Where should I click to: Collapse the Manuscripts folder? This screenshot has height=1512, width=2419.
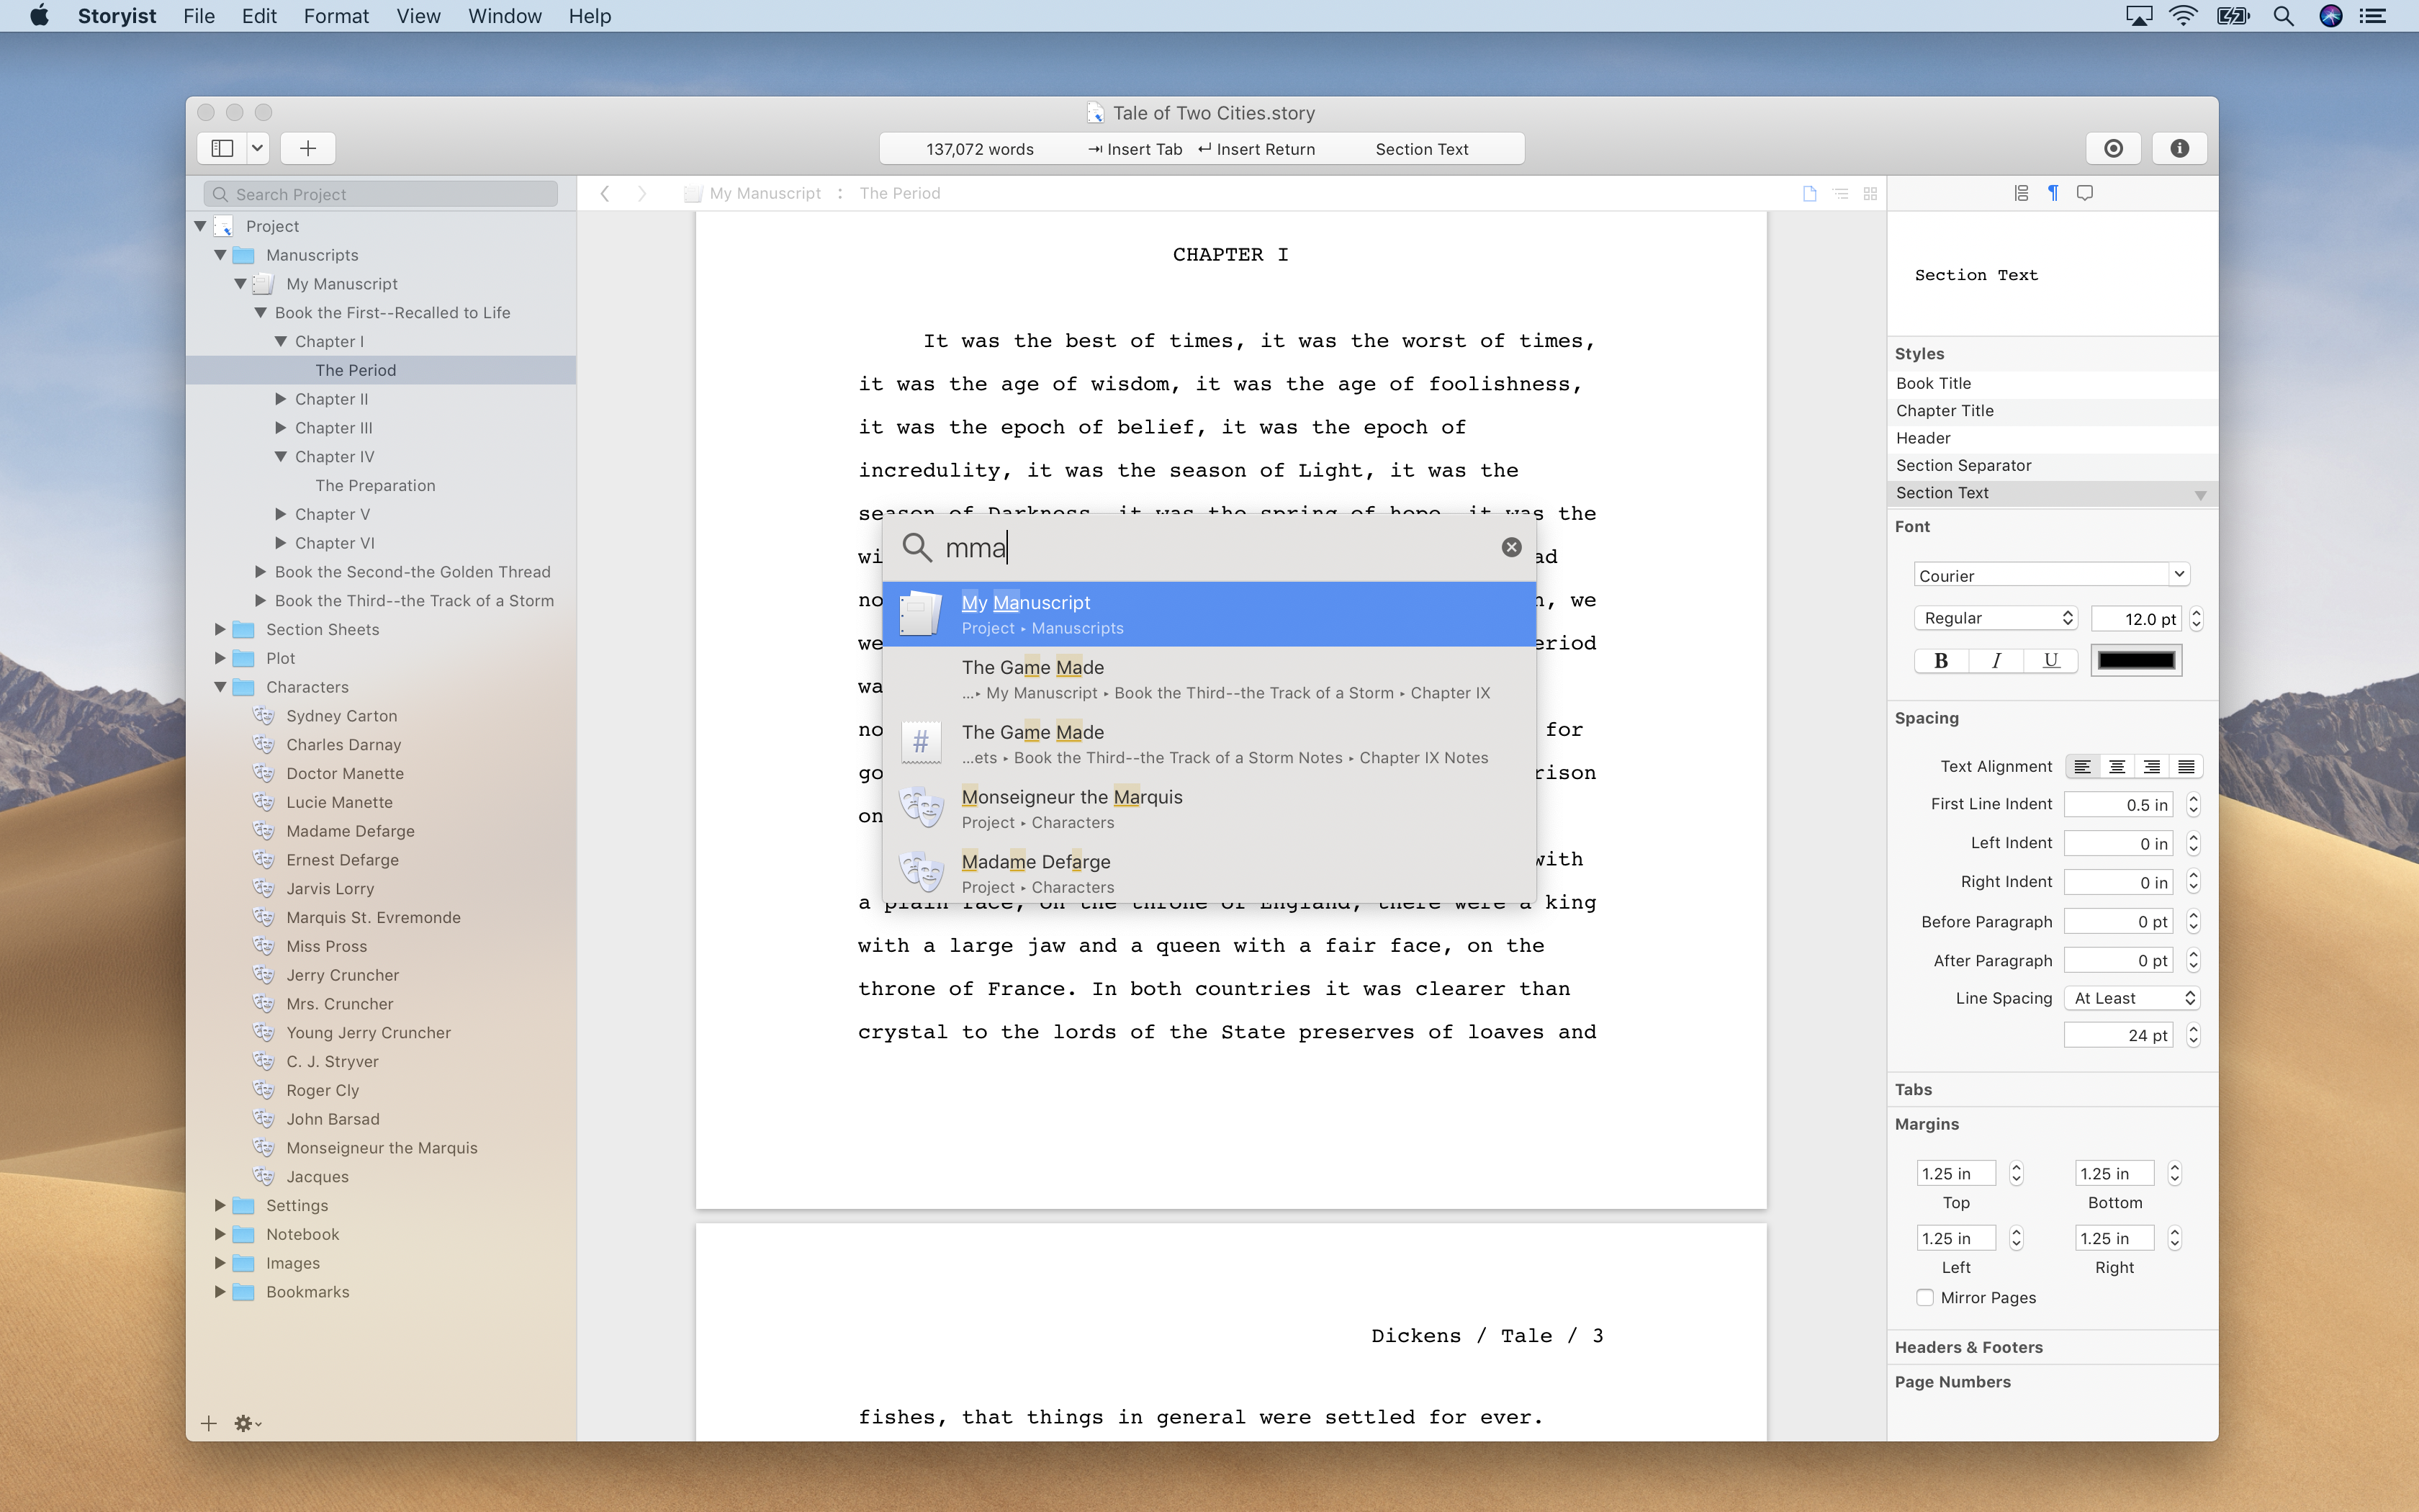click(220, 255)
